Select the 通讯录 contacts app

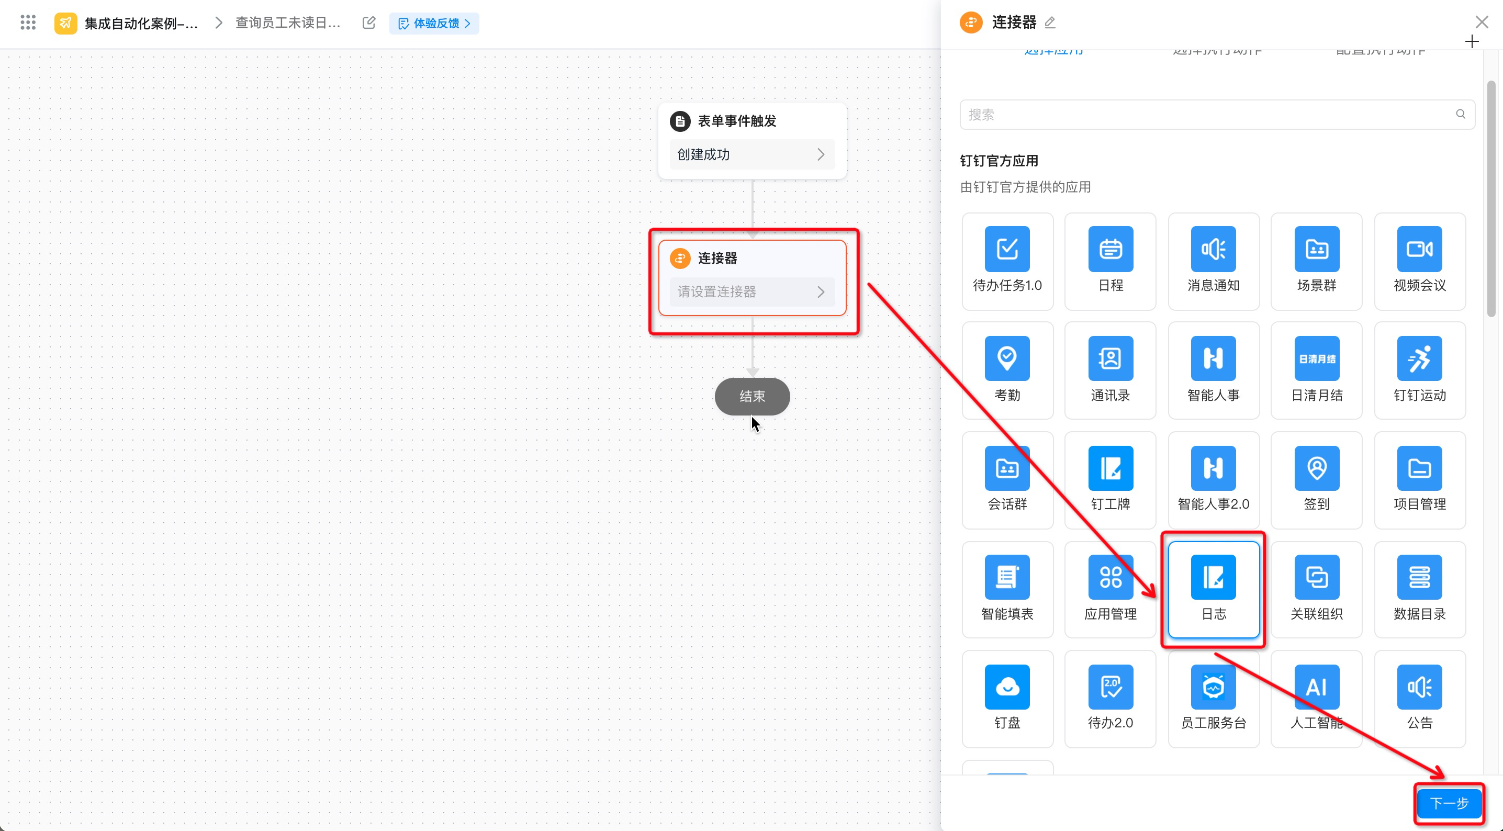coord(1110,370)
